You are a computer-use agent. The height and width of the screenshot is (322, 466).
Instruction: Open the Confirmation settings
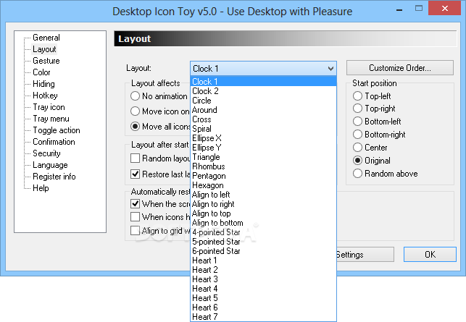(x=54, y=142)
